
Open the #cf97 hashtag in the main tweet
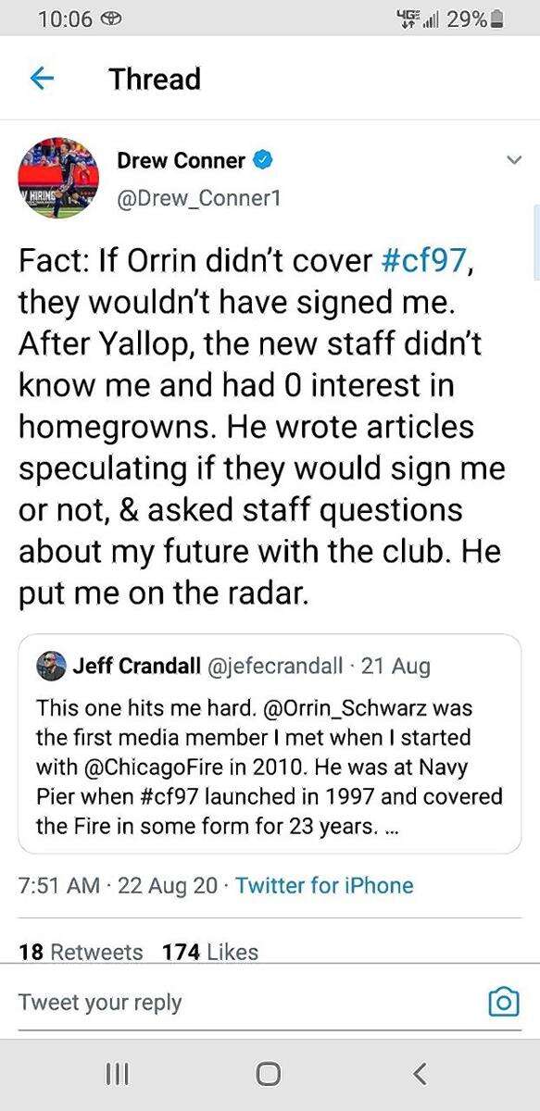coord(422,261)
